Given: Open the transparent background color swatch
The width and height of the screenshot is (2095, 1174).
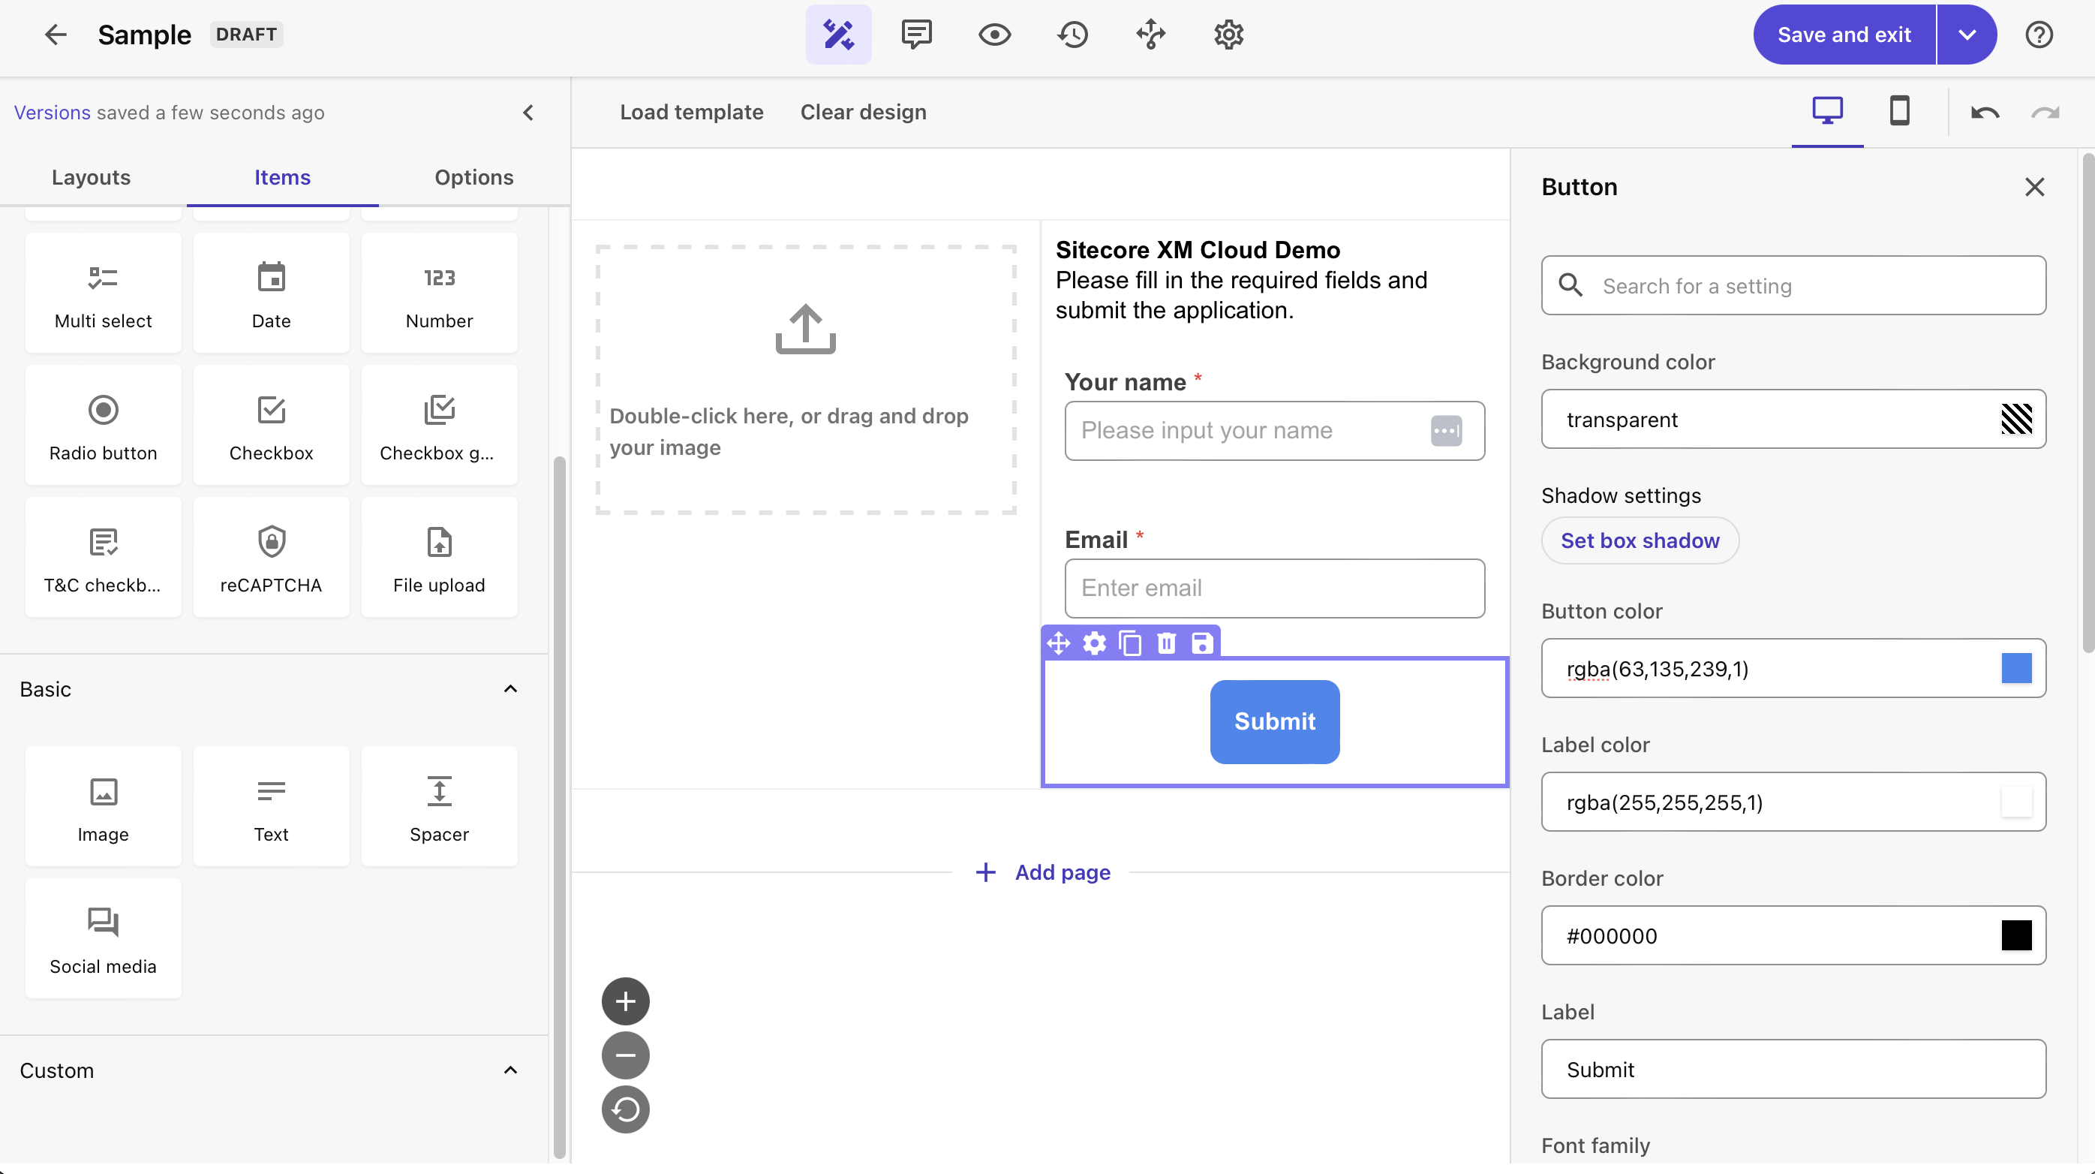Looking at the screenshot, I should (x=2016, y=419).
